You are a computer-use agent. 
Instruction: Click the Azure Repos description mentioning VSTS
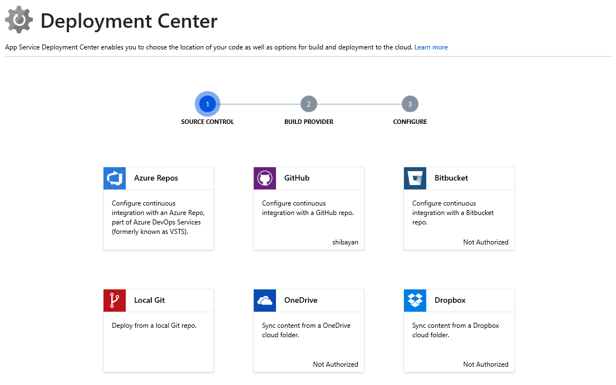[x=159, y=218]
